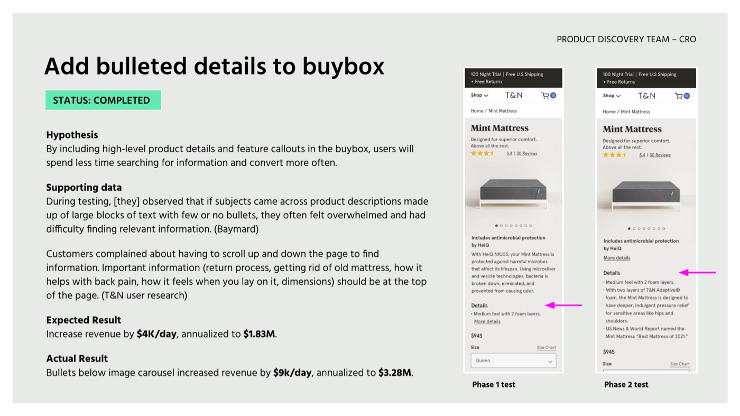Click the slide title 'Add bulleted details to buybox'

click(215, 67)
